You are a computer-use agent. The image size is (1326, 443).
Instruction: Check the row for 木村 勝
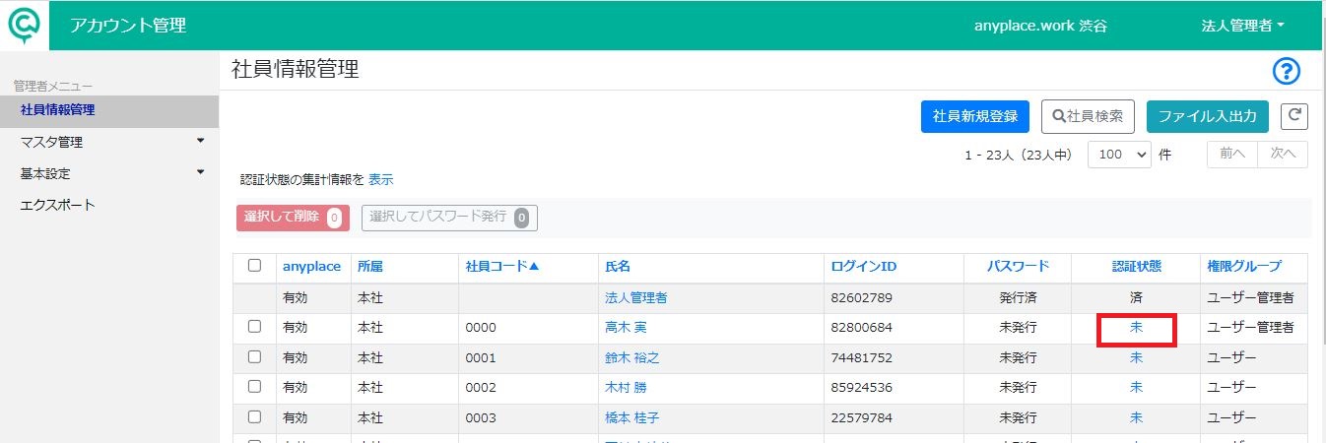point(255,387)
